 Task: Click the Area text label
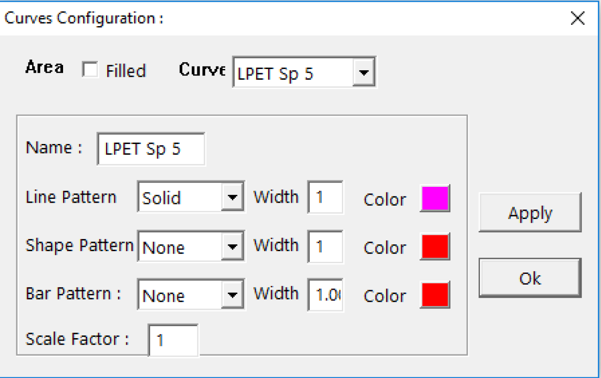[x=44, y=67]
